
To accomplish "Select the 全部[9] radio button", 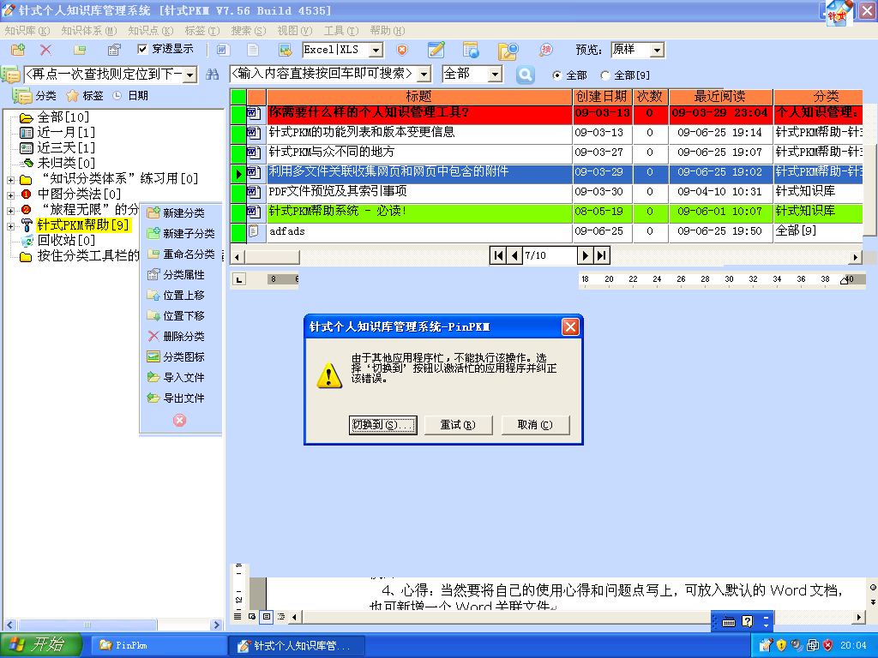I will coord(605,75).
